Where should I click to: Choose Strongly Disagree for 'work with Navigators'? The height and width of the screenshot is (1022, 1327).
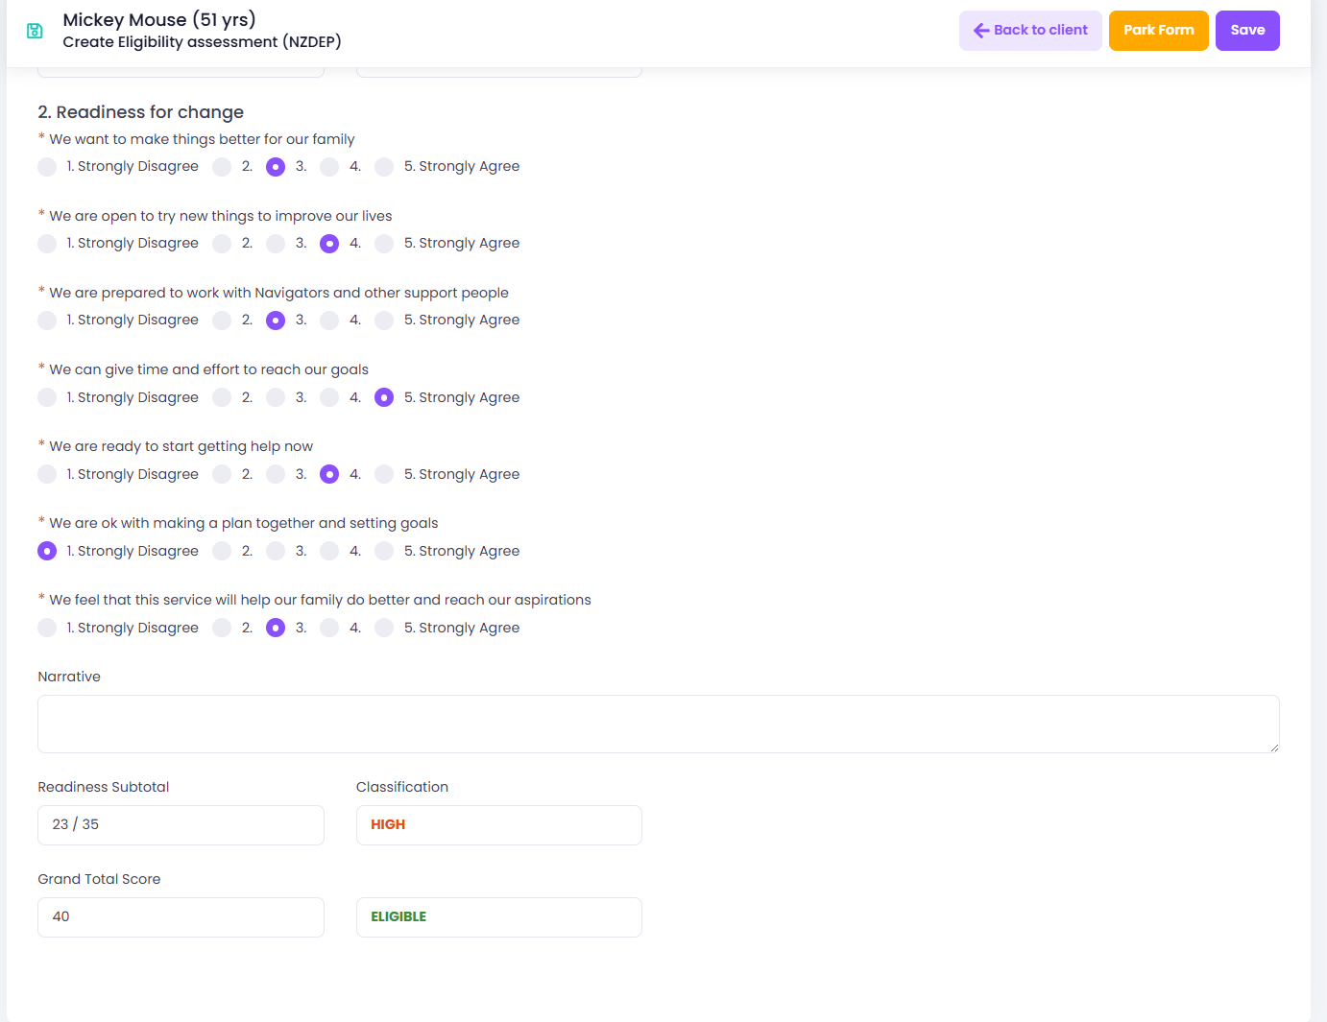(x=47, y=321)
